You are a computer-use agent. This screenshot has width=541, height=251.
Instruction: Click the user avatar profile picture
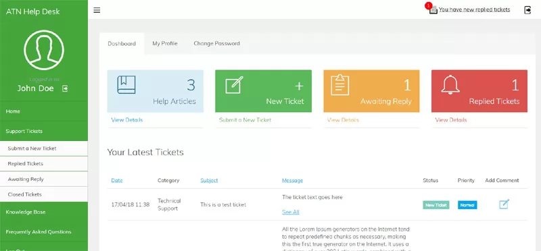point(44,50)
